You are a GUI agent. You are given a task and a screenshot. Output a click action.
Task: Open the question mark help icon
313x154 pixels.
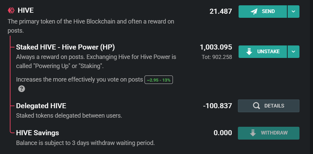[x=22, y=89]
